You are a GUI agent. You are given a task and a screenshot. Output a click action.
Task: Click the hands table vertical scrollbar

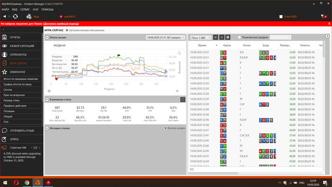[323, 50]
